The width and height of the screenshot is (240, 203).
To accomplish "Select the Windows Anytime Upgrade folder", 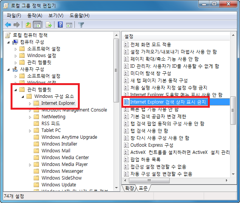I will pyautogui.click(x=69, y=137).
